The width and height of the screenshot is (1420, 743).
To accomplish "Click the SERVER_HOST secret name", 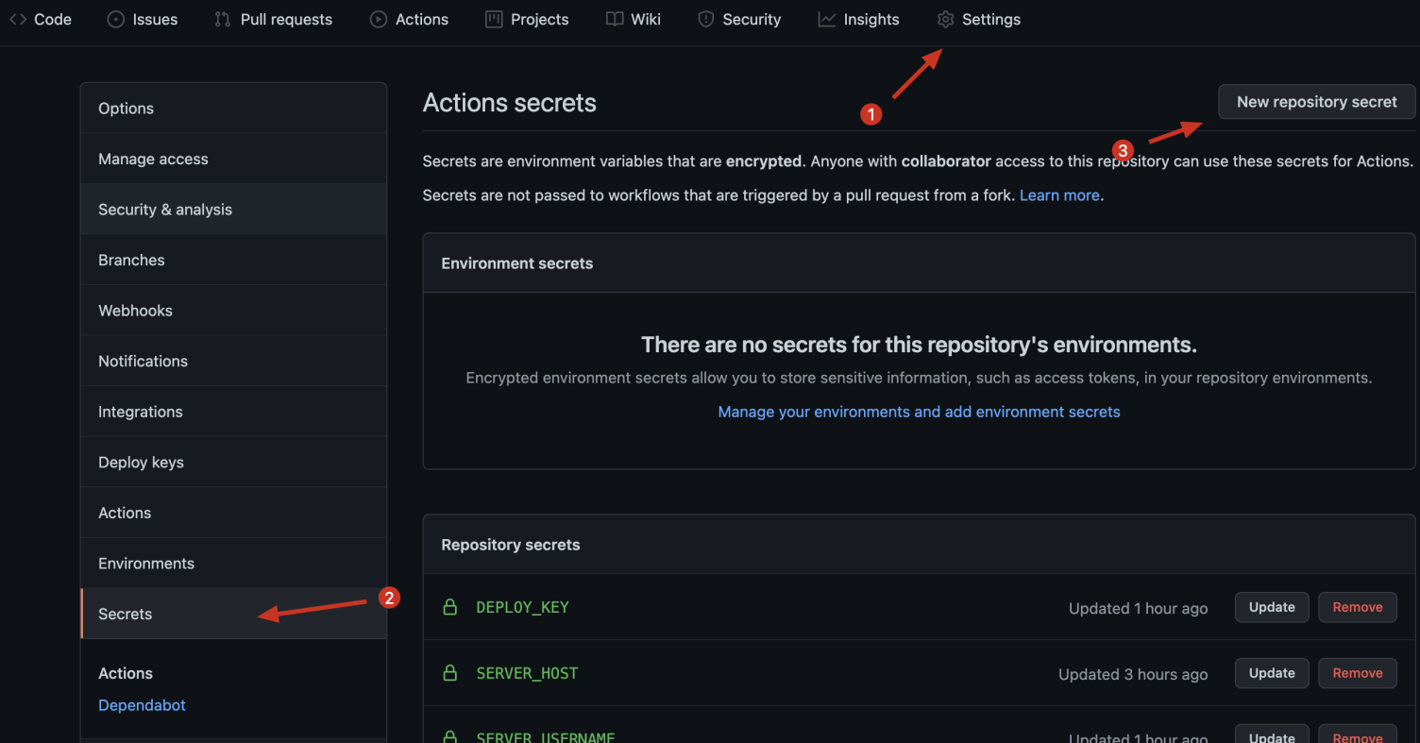I will pos(527,673).
